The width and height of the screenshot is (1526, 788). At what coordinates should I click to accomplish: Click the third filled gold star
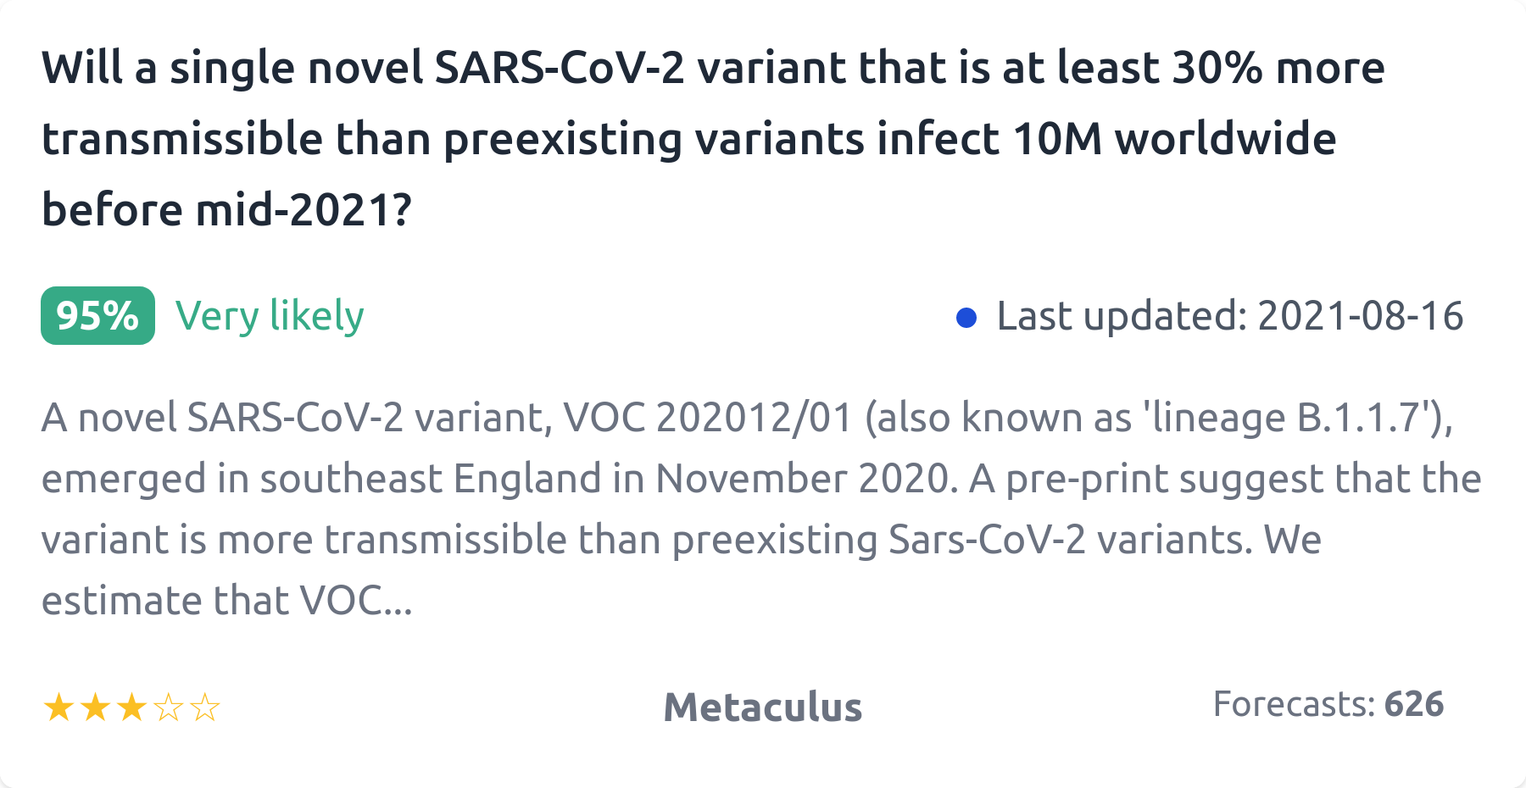click(x=132, y=708)
